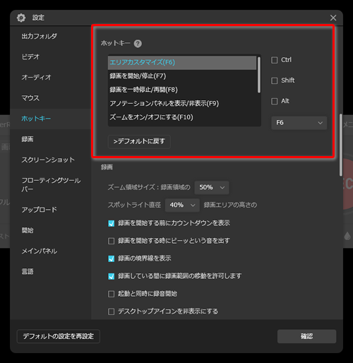Open the スクリーンショット settings section
This screenshot has height=363, width=353.
coord(48,160)
